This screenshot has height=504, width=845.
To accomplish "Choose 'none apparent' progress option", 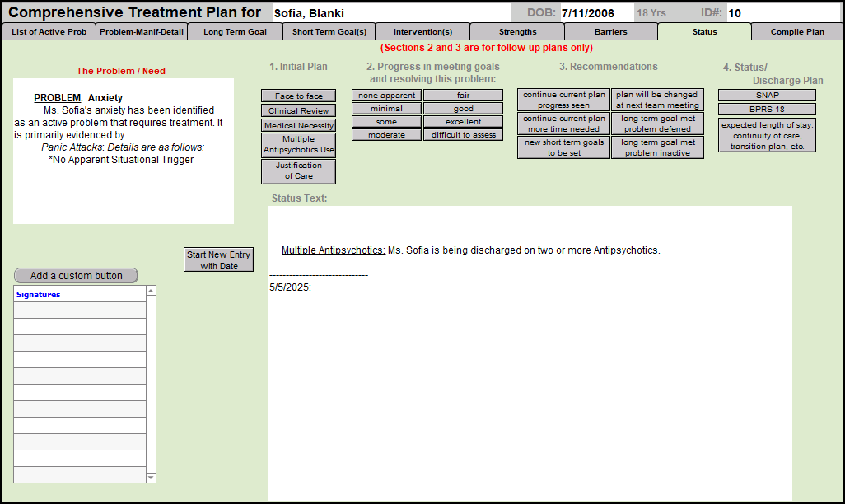I will [386, 96].
